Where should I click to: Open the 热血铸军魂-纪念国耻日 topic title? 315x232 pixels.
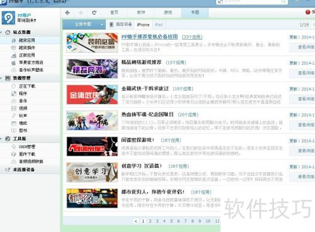tap(147, 115)
